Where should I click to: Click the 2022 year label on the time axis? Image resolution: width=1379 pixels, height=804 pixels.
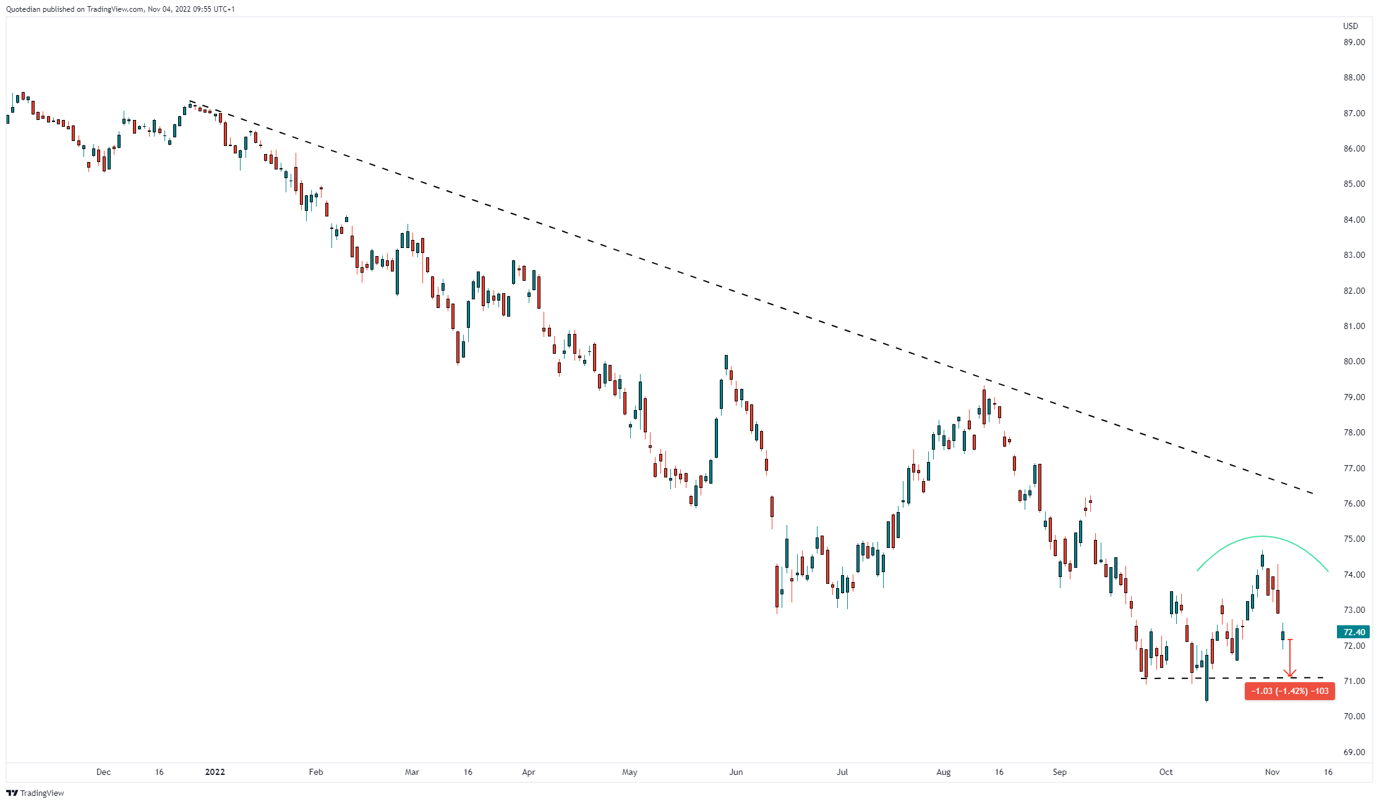[x=215, y=772]
